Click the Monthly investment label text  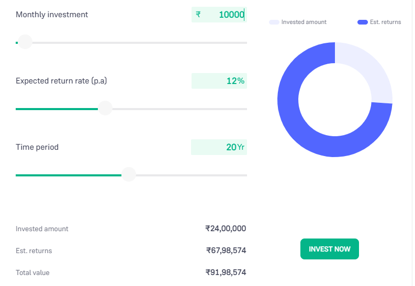pyautogui.click(x=52, y=15)
